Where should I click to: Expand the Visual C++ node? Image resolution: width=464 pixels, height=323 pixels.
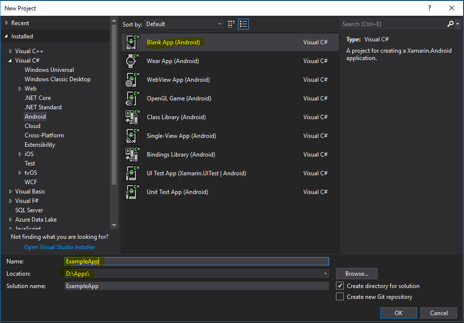point(11,51)
